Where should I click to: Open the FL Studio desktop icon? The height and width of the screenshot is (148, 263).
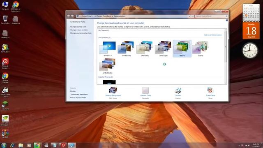5,49
